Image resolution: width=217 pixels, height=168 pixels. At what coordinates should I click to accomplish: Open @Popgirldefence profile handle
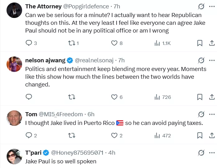pyautogui.click(x=86, y=7)
